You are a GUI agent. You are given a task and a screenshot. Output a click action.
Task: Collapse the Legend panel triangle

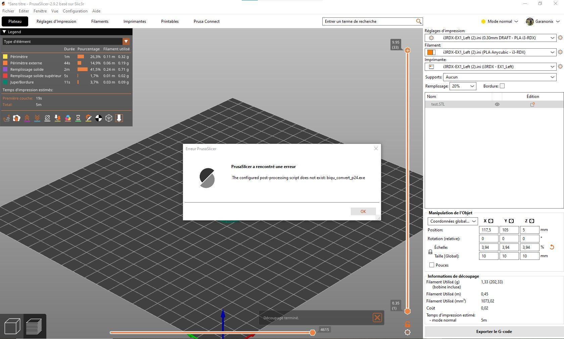coord(4,32)
